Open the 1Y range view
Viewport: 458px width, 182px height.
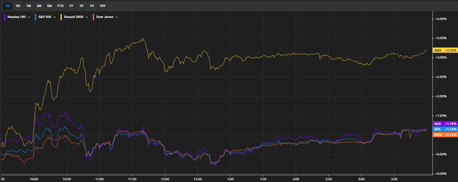tap(71, 6)
